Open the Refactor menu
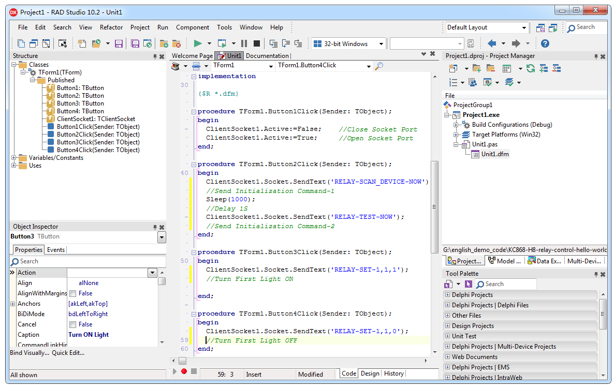 tap(111, 27)
